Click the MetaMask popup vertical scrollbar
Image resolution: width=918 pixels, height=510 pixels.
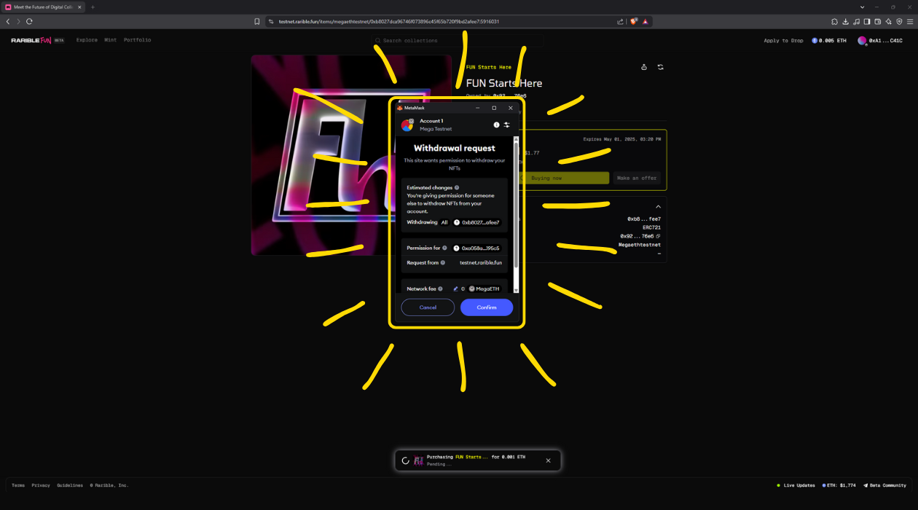[516, 215]
